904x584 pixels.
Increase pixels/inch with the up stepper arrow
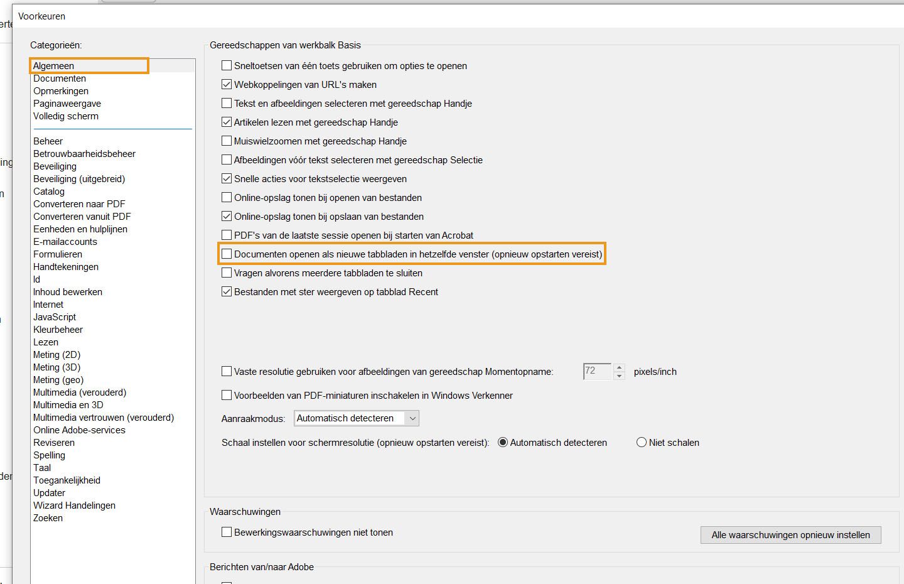tap(619, 367)
